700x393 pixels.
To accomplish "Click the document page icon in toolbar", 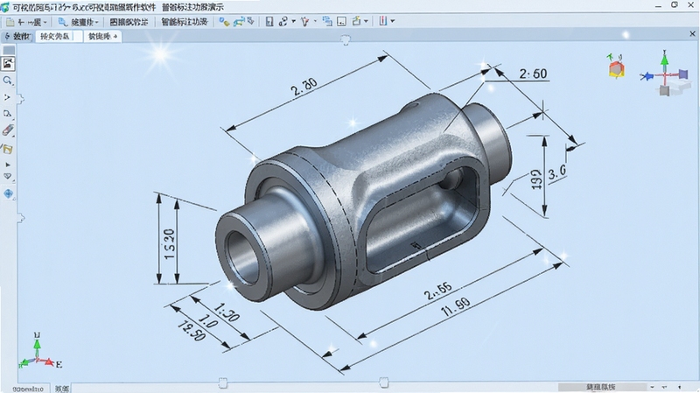I will pos(269,21).
